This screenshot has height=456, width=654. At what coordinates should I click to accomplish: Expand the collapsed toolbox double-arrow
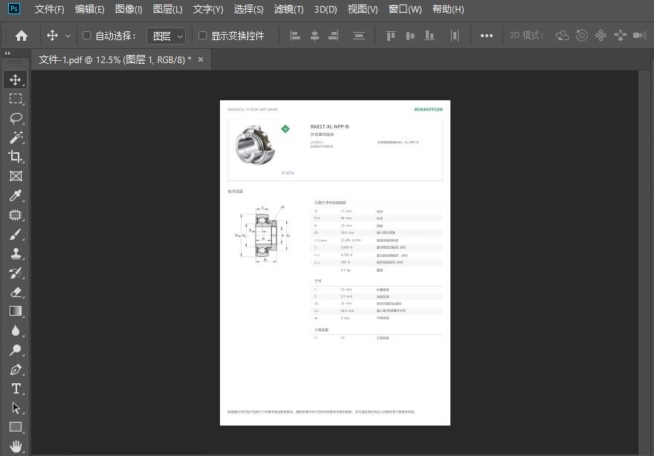click(7, 53)
